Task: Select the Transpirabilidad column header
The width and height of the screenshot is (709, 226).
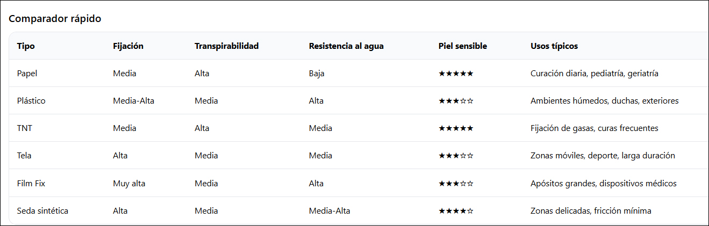Action: (x=226, y=46)
